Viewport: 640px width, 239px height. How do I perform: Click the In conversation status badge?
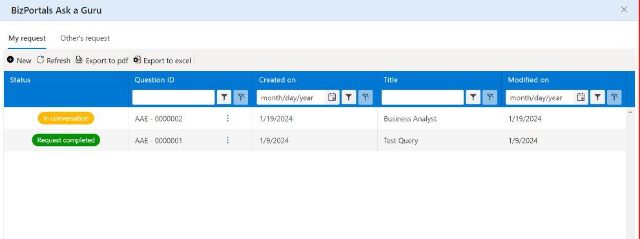[66, 118]
